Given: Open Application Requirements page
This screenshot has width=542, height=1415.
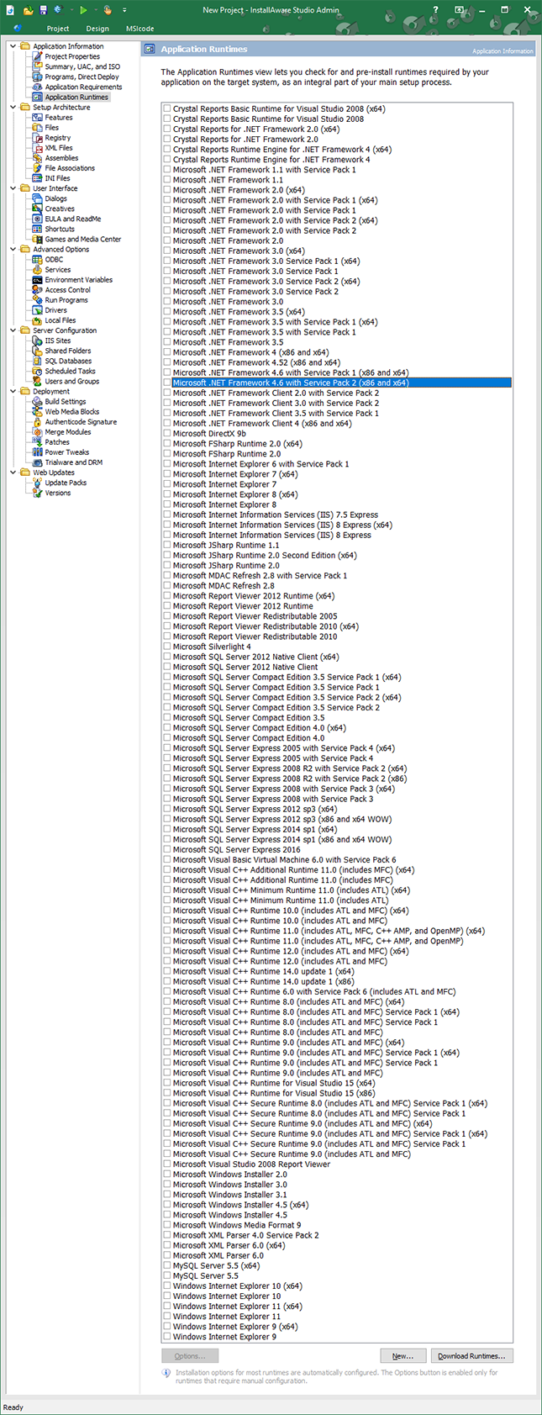Looking at the screenshot, I should click(x=83, y=87).
